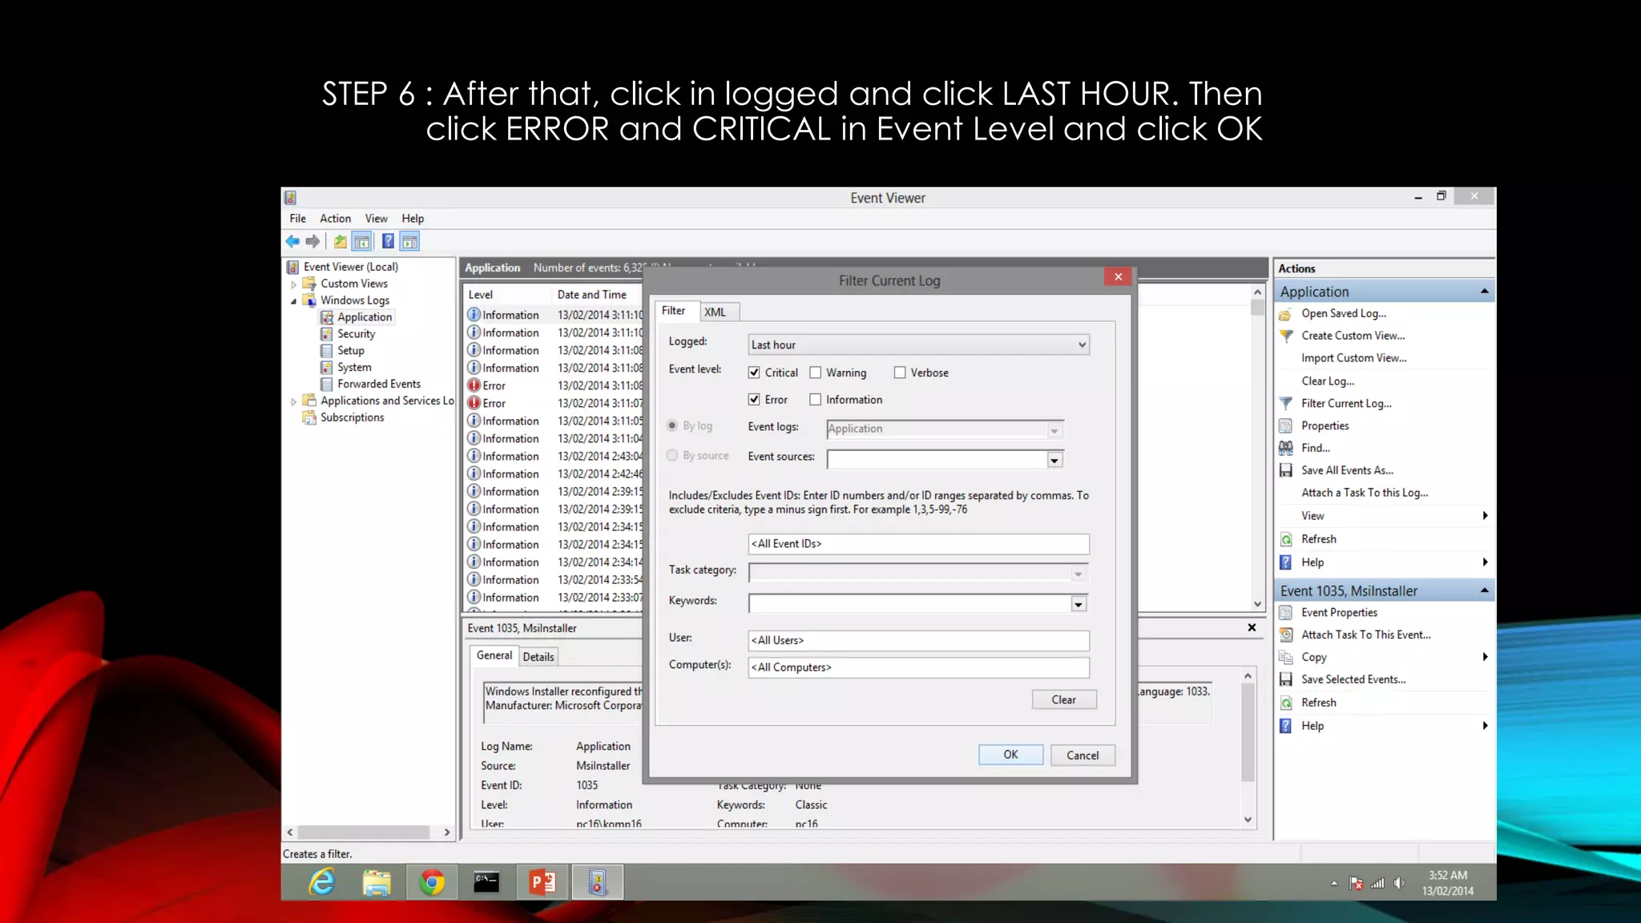This screenshot has width=1641, height=923.
Task: Open the Event logs dropdown
Action: pyautogui.click(x=1054, y=430)
